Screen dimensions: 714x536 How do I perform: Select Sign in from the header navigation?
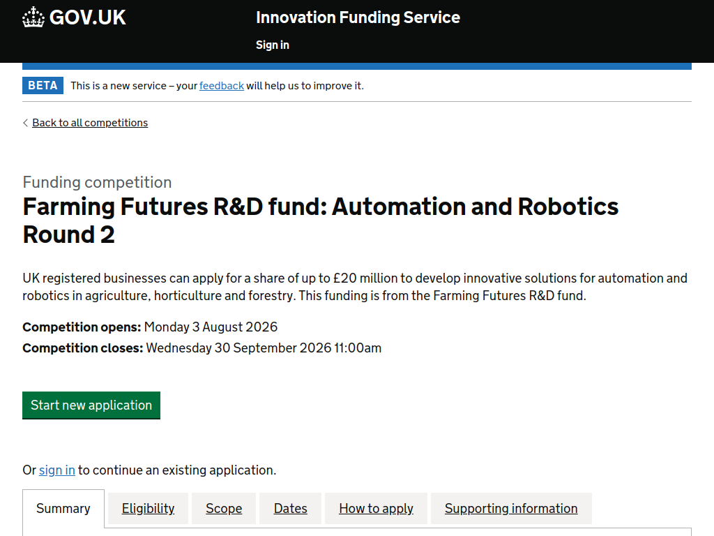click(x=273, y=45)
